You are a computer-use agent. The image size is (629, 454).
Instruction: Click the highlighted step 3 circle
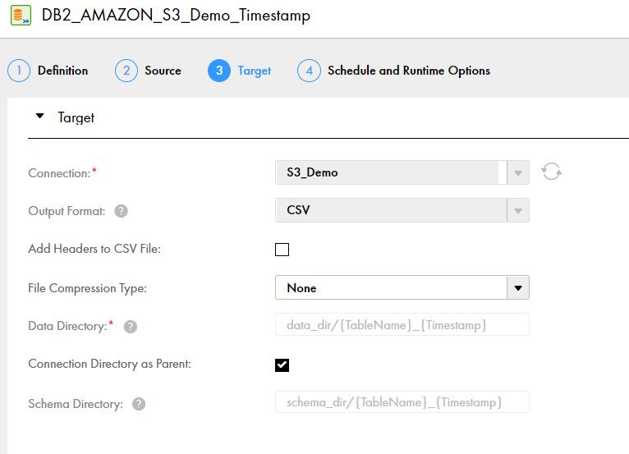click(x=219, y=71)
